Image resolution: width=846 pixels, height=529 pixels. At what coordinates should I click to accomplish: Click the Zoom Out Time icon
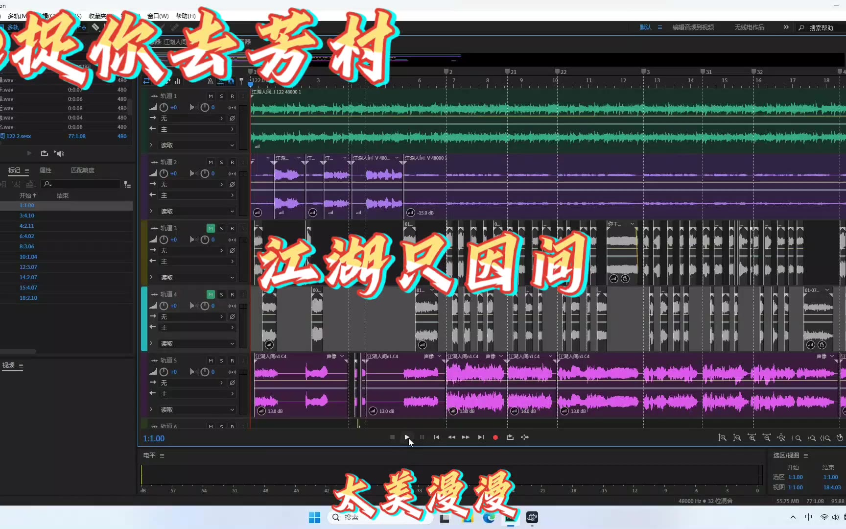click(767, 437)
